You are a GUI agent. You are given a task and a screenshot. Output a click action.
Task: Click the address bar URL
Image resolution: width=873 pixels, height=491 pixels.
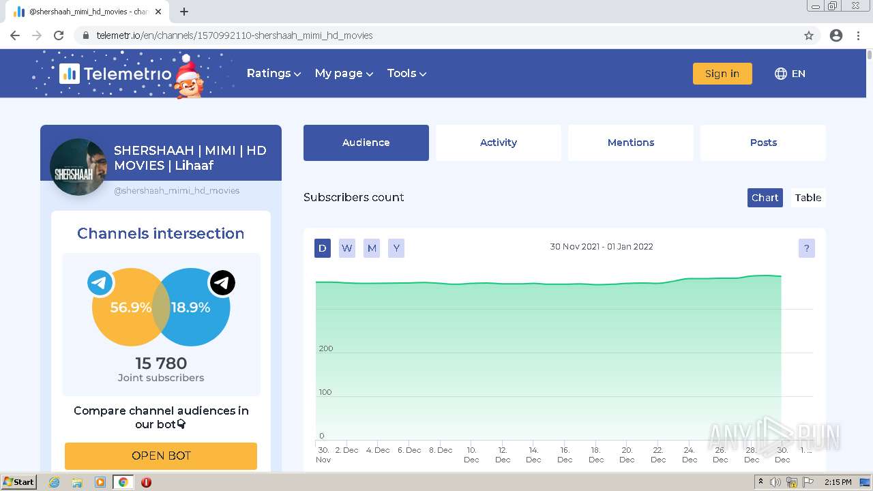point(235,35)
